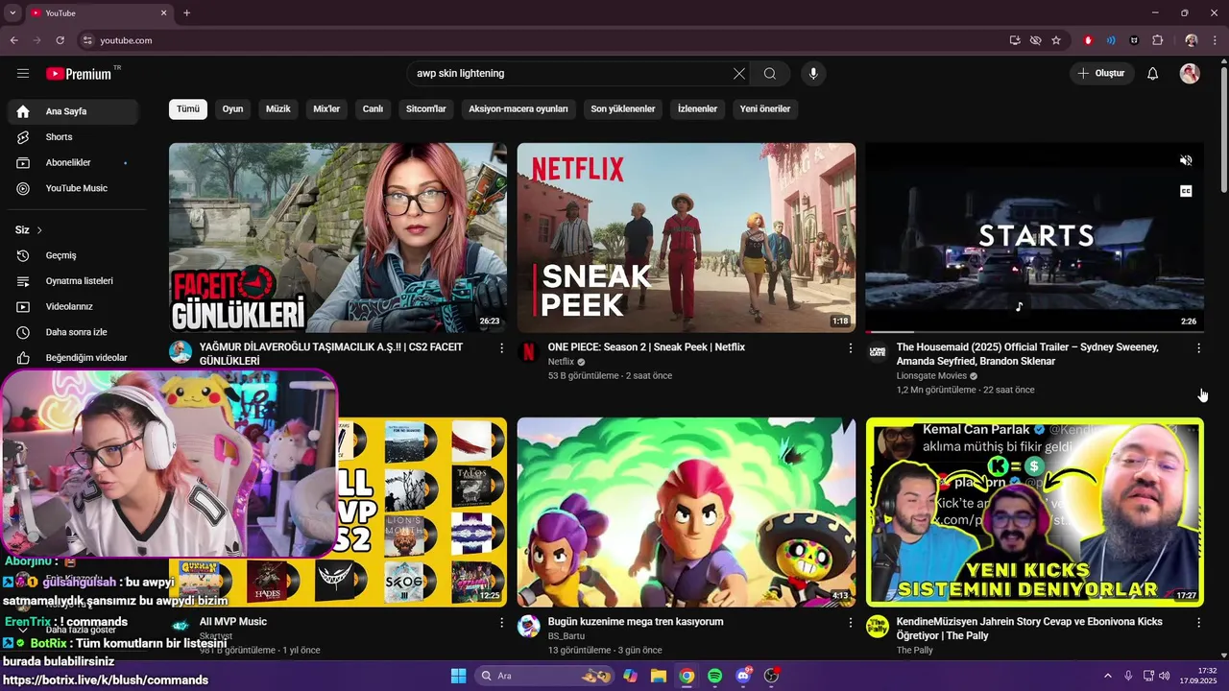
Task: Select the Mix'ler filter chip
Action: point(326,108)
